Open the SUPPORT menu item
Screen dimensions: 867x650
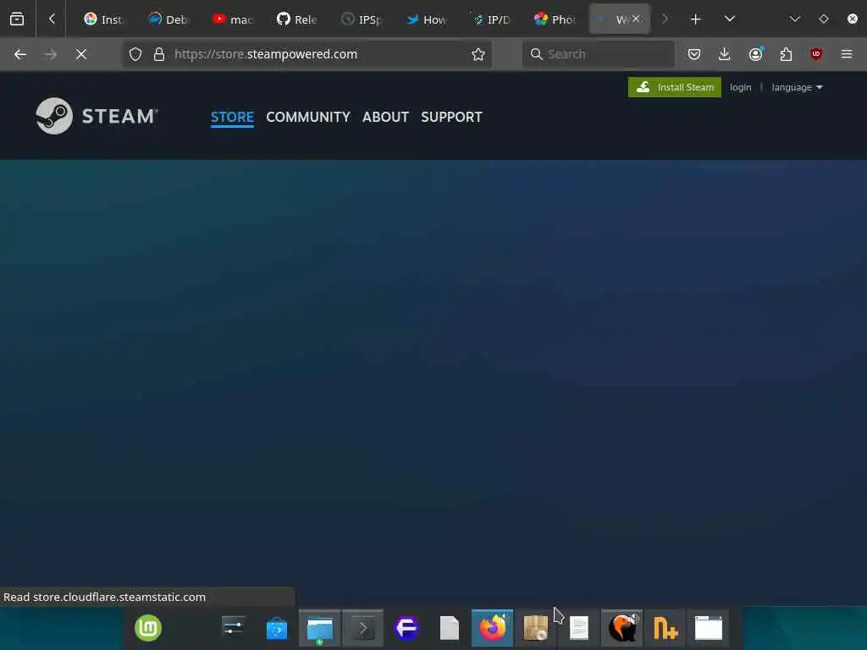coord(452,117)
